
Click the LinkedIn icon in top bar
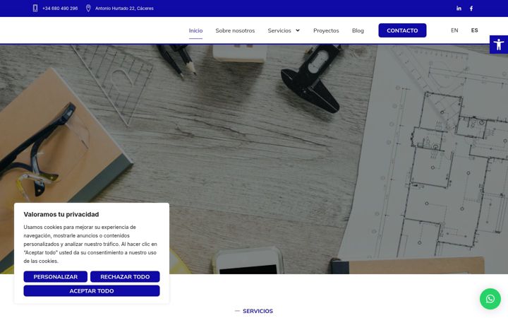point(459,8)
